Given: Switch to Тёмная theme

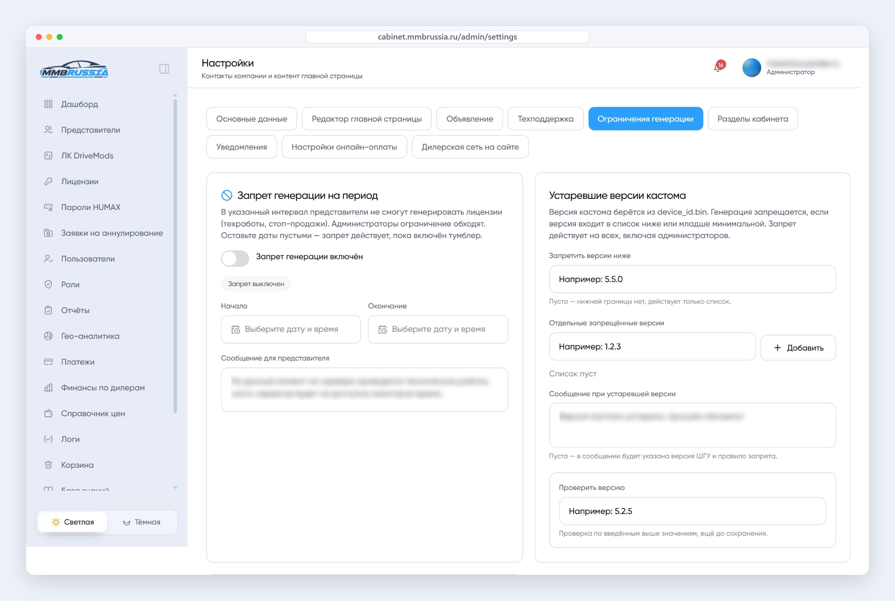Looking at the screenshot, I should [141, 522].
